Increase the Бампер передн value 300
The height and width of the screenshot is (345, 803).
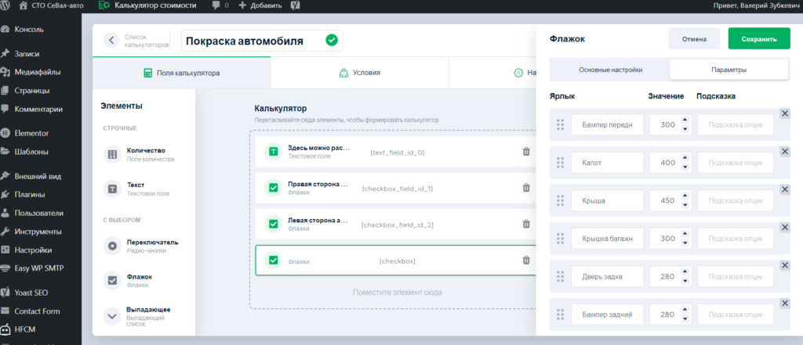click(685, 120)
